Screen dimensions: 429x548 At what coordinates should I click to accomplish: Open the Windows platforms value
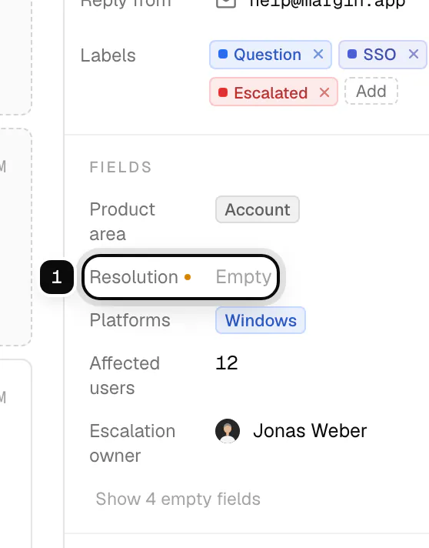(x=261, y=320)
